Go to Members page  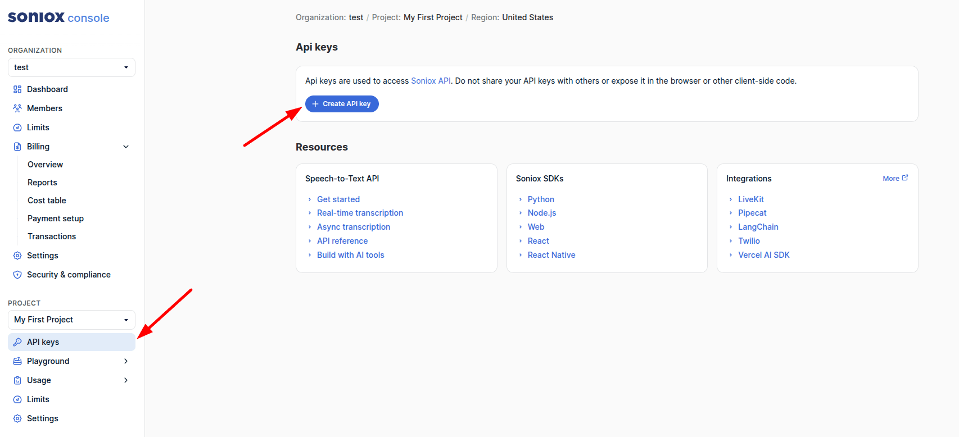coord(71,108)
